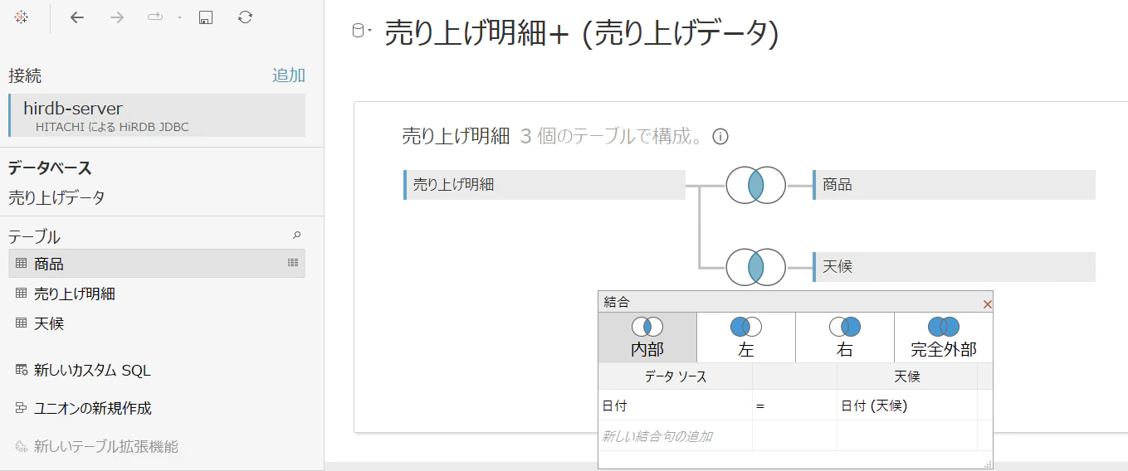Choose 右 right join type
The height and width of the screenshot is (471, 1128).
point(845,337)
